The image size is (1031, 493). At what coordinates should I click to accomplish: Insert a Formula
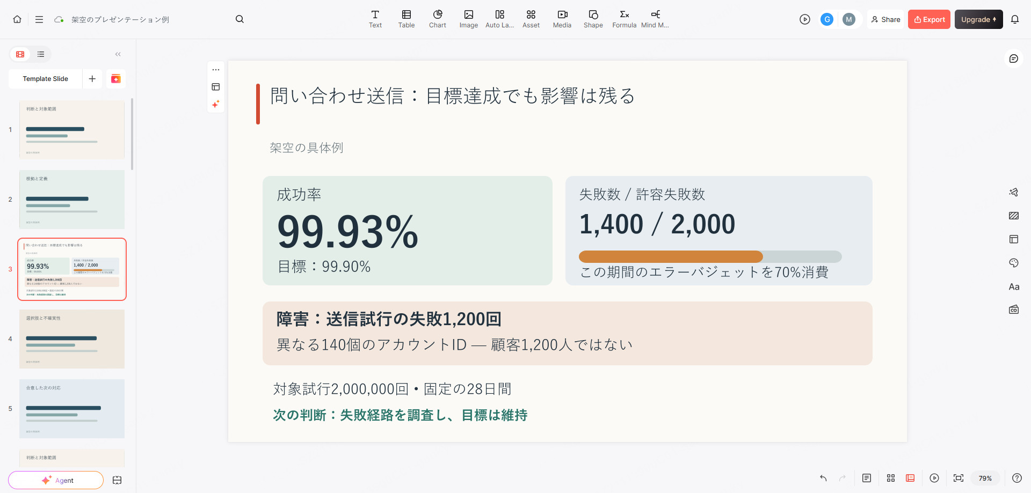pyautogui.click(x=625, y=19)
